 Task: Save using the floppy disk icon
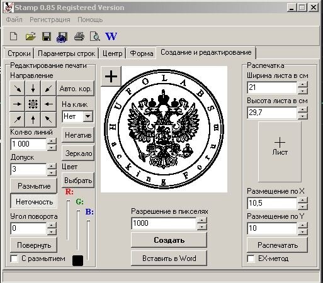[x=47, y=36]
